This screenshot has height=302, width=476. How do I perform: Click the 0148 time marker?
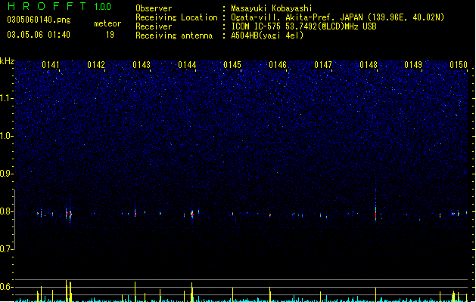pos(369,65)
